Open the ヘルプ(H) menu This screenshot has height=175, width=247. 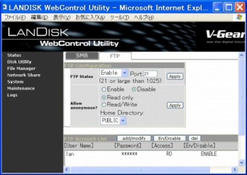tap(144, 17)
